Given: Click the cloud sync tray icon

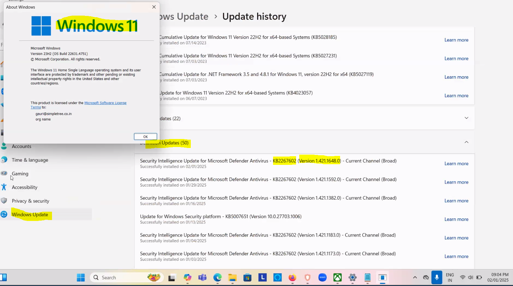Looking at the screenshot, I should pyautogui.click(x=426, y=277).
